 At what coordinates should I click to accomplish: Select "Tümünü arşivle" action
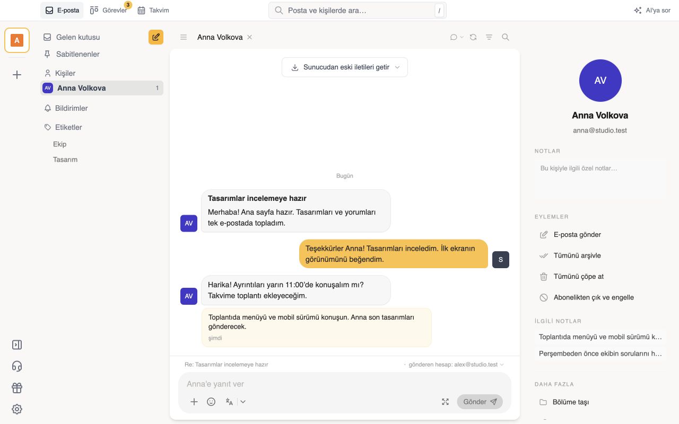point(570,255)
